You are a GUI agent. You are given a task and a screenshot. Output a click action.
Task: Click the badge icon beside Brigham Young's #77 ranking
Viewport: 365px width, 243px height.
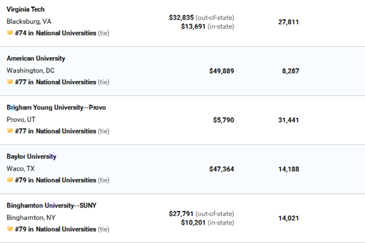pyautogui.click(x=10, y=131)
